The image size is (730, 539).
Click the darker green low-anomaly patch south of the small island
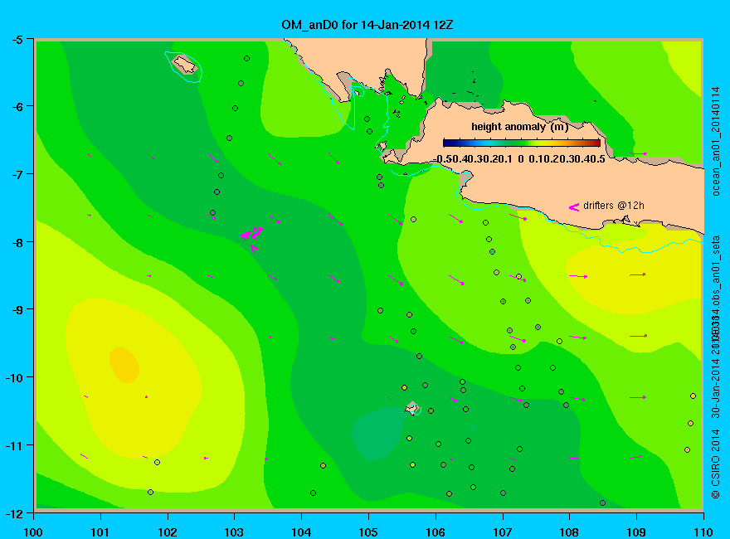click(378, 434)
